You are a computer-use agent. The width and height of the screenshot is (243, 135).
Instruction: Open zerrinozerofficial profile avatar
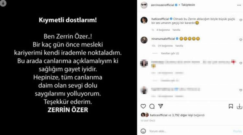coord(144,5)
